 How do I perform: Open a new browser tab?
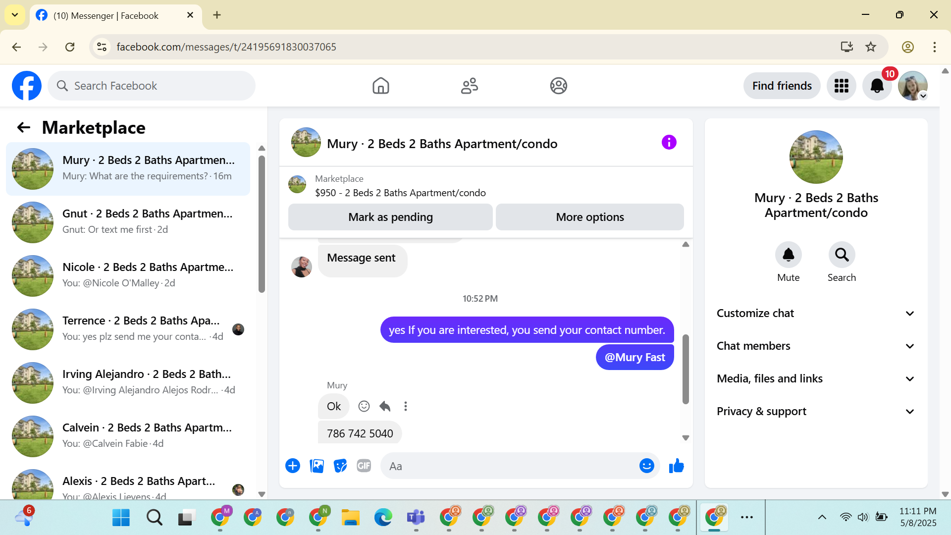pos(217,15)
